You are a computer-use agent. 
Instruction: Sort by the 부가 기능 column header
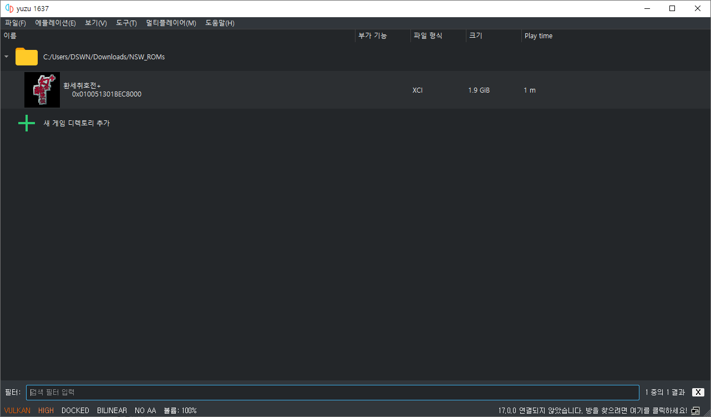[383, 35]
